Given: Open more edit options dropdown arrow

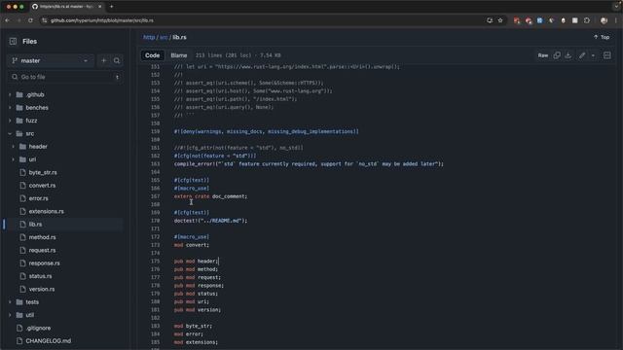Looking at the screenshot, I should coord(593,56).
